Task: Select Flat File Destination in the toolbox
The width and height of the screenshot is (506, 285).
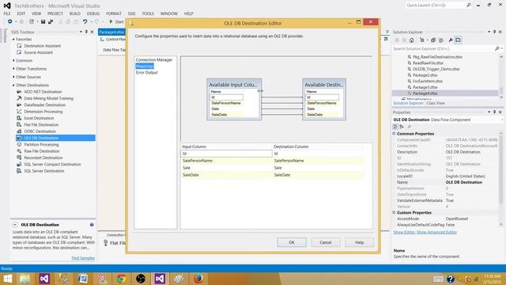Action: [x=41, y=125]
